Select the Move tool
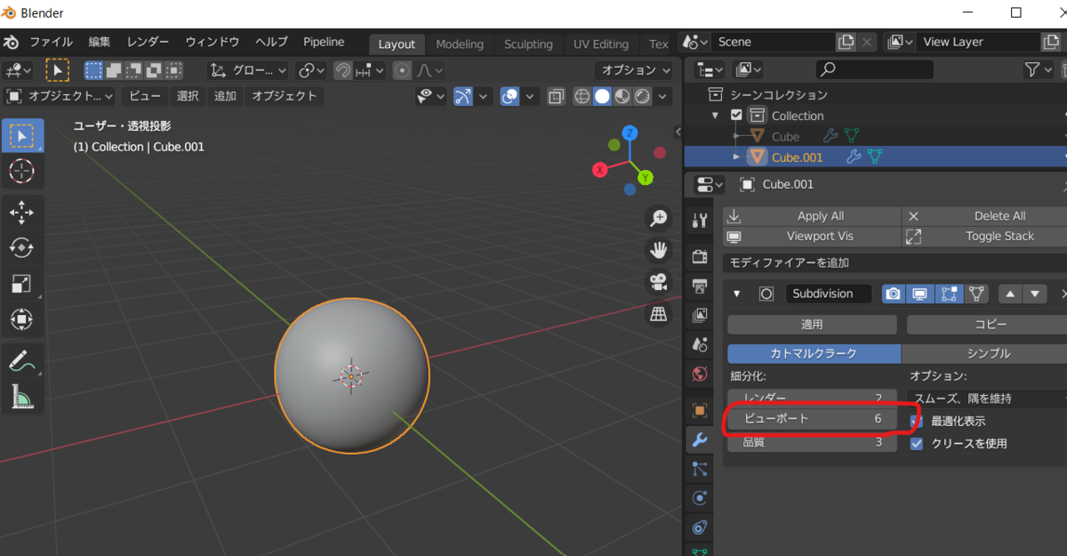This screenshot has height=556, width=1067. pyautogui.click(x=21, y=212)
